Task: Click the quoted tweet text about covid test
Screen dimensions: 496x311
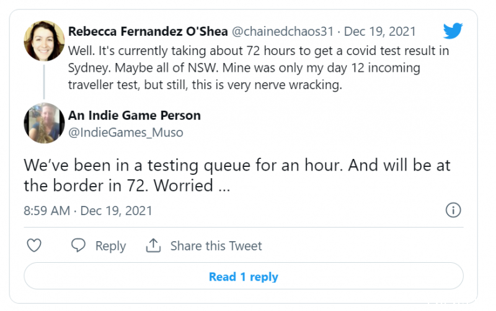Action: pyautogui.click(x=259, y=68)
